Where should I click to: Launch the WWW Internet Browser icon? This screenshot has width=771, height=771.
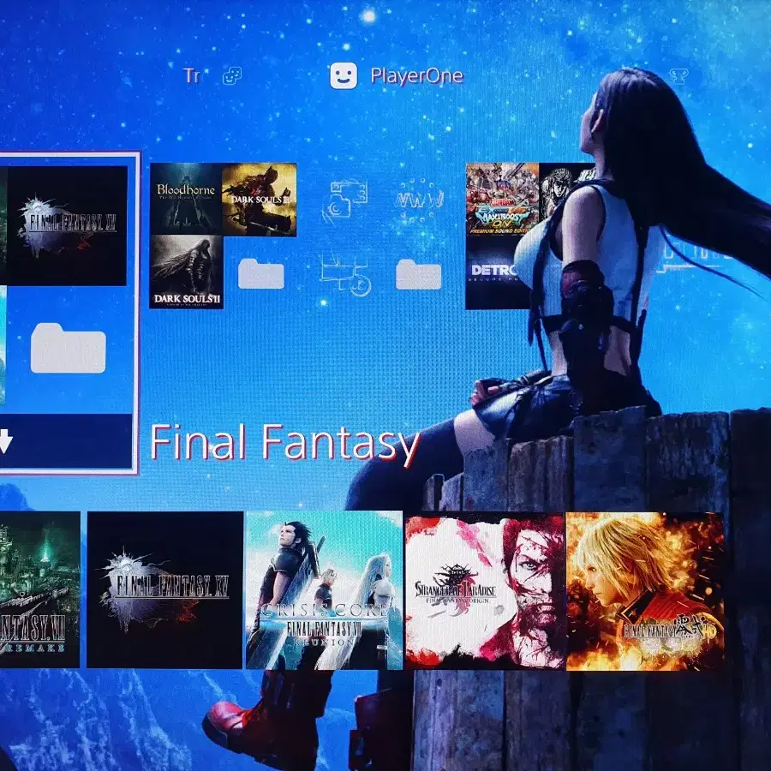[419, 199]
